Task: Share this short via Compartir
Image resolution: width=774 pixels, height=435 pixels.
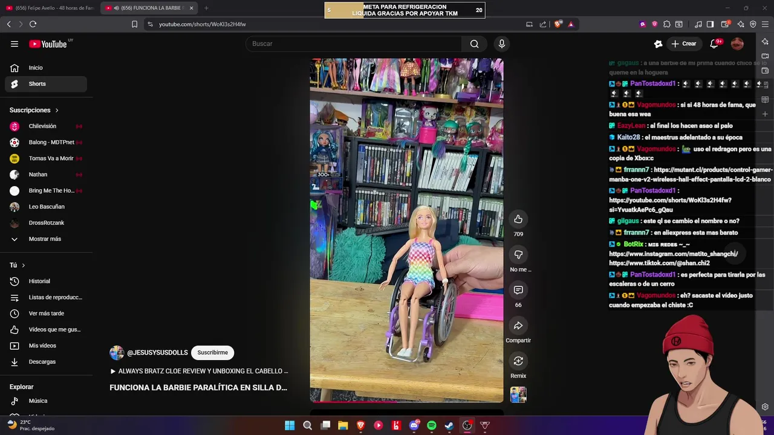Action: click(x=518, y=326)
